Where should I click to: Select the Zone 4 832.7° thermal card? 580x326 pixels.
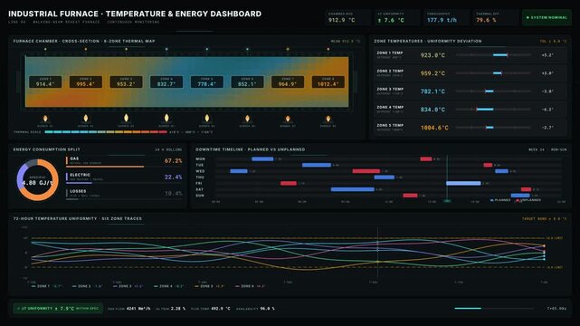tap(166, 81)
